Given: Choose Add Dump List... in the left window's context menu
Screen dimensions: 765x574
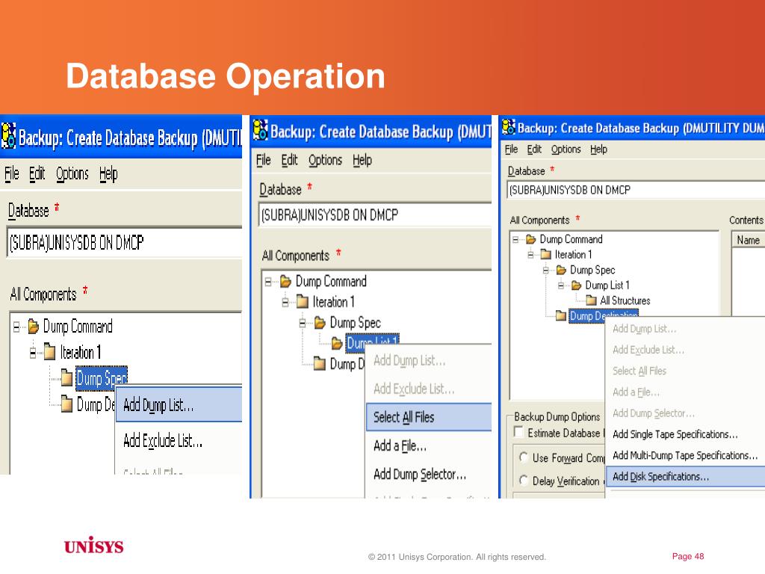Looking at the screenshot, I should point(179,404).
